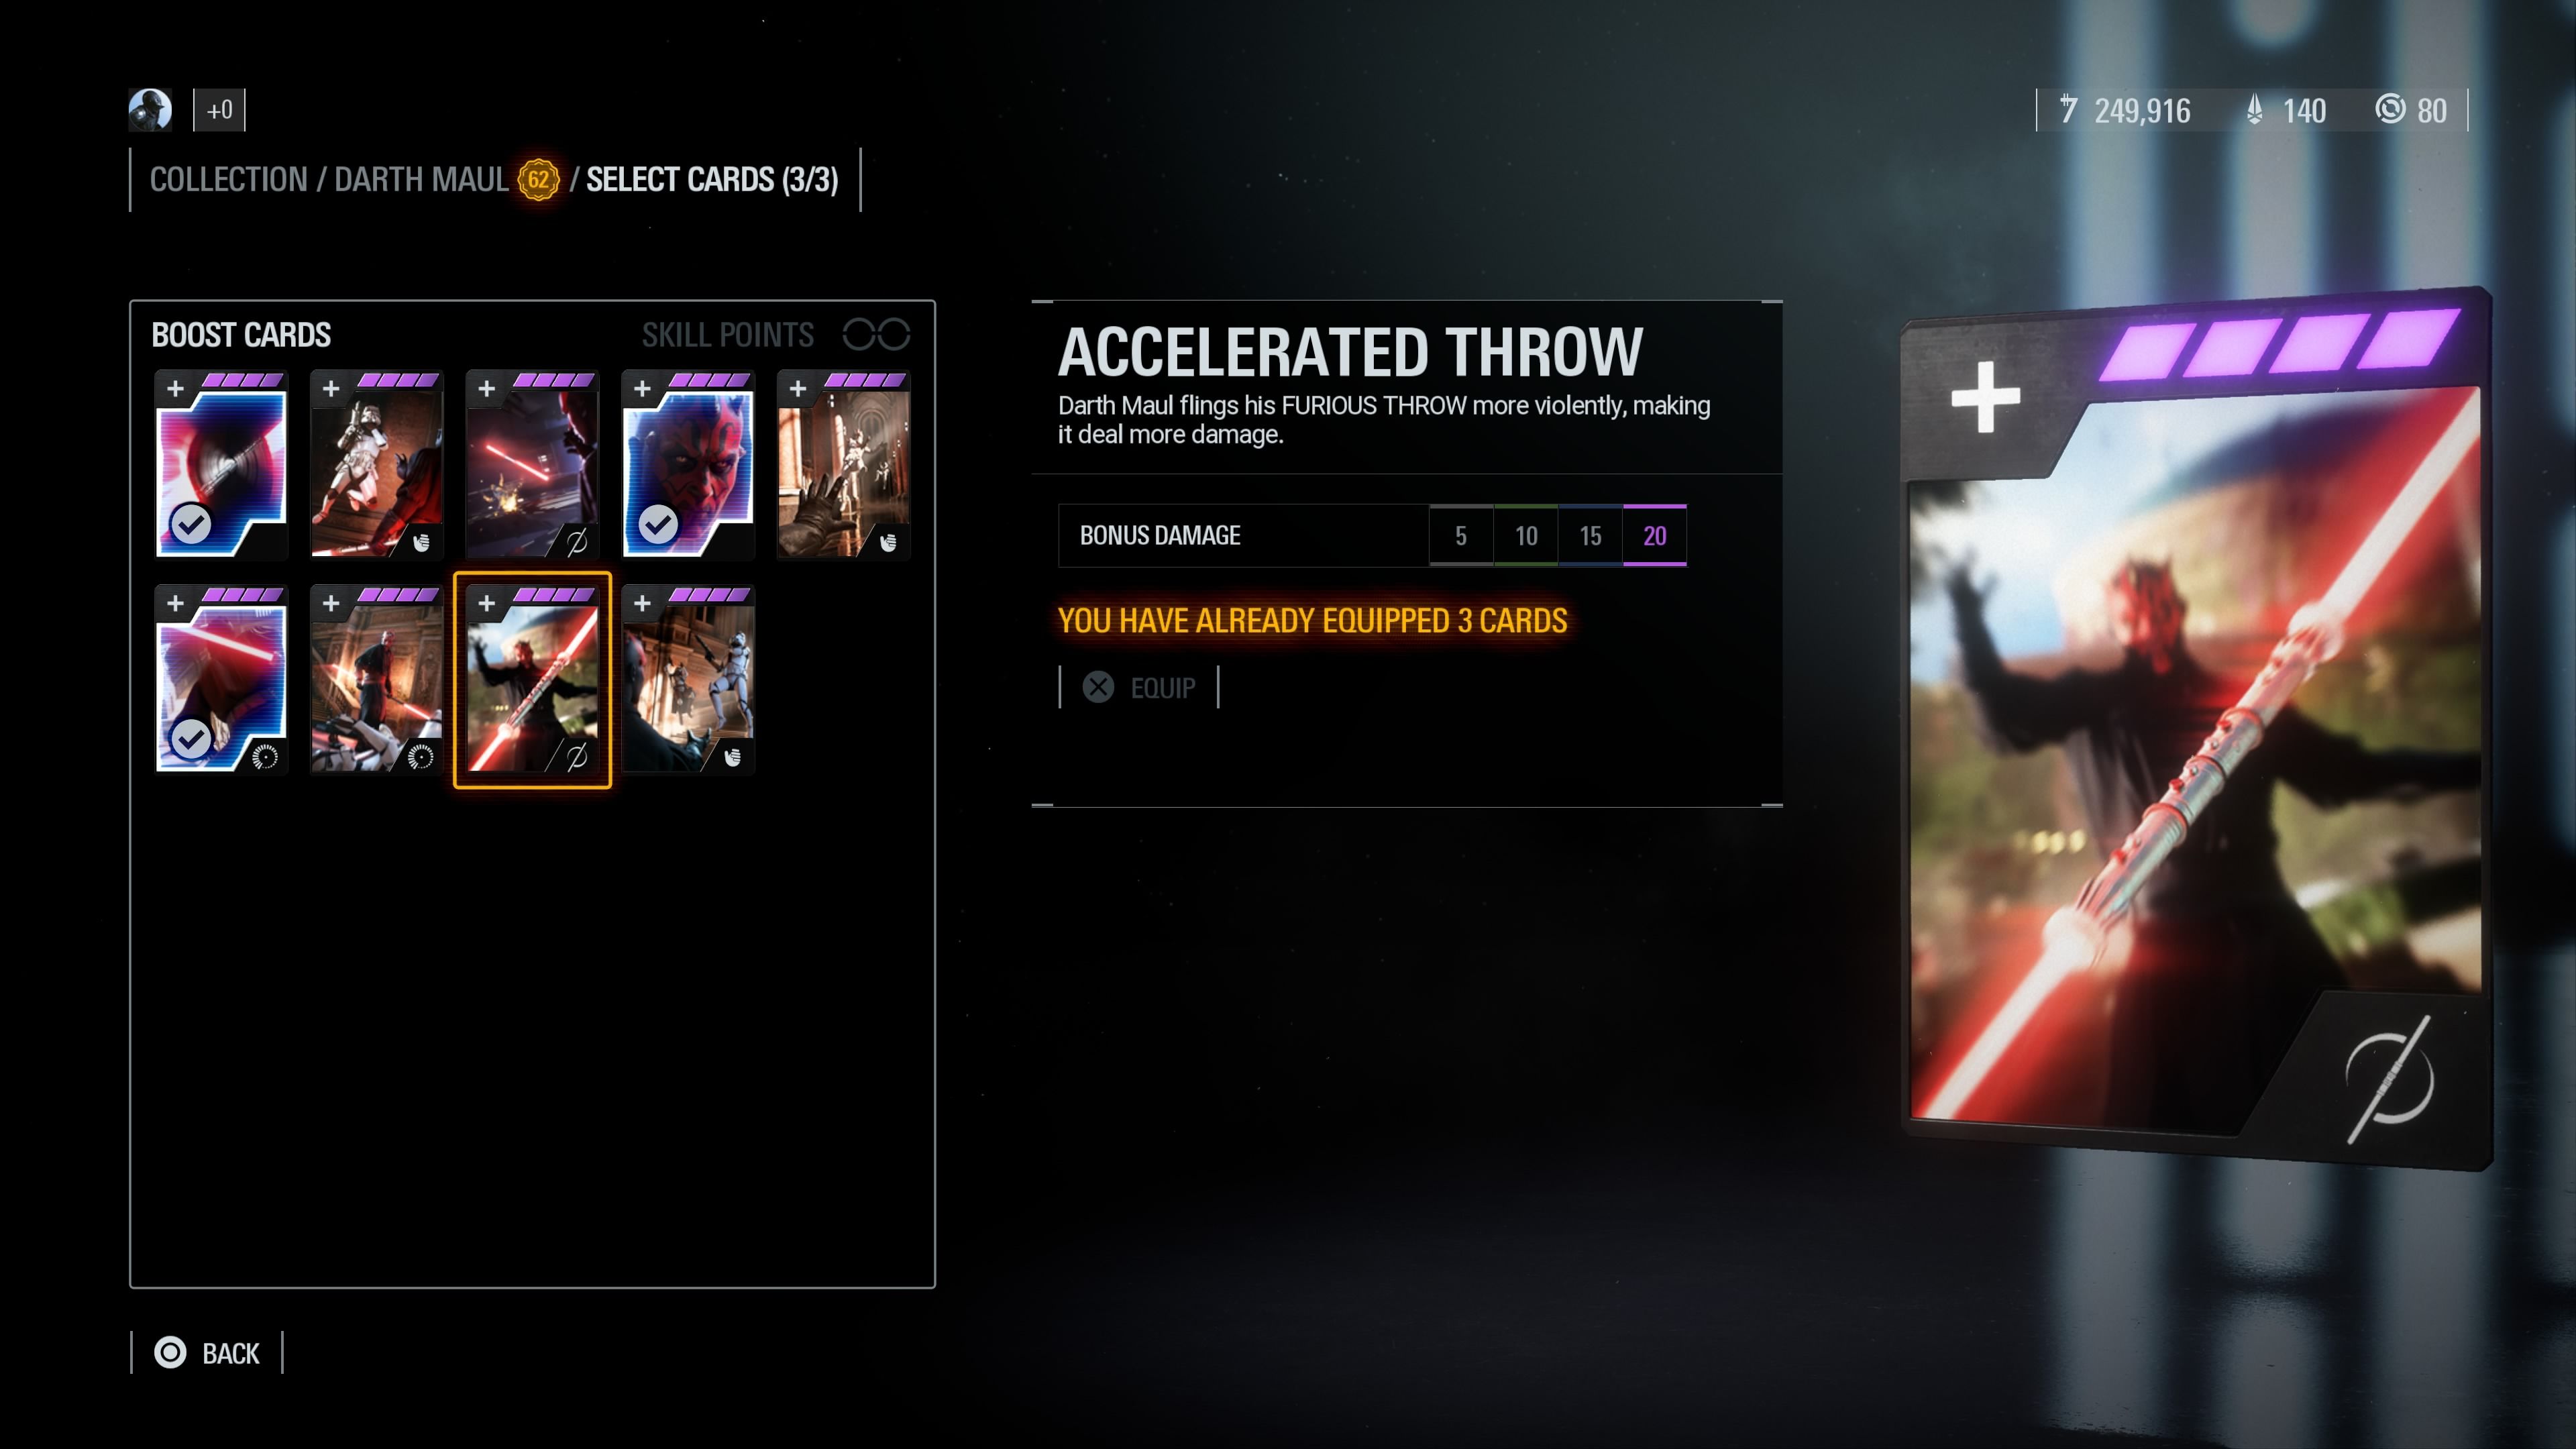Click the Darth Maul level 62 badge

[x=538, y=180]
